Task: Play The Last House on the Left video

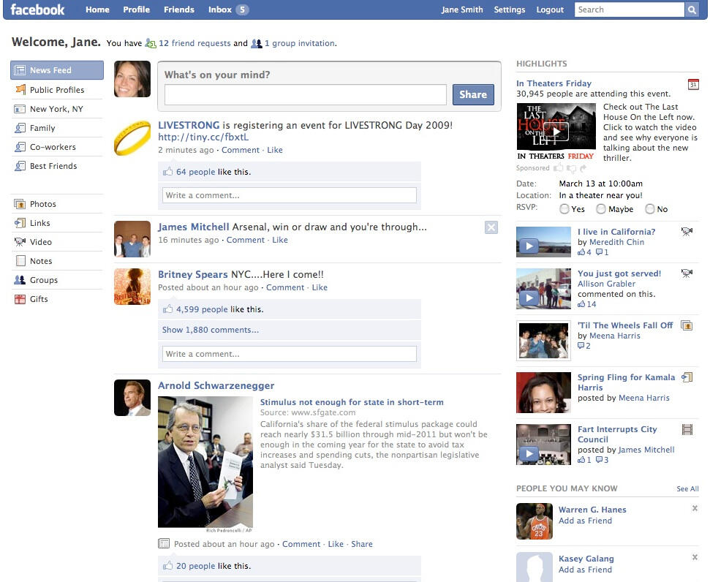Action: tap(556, 132)
